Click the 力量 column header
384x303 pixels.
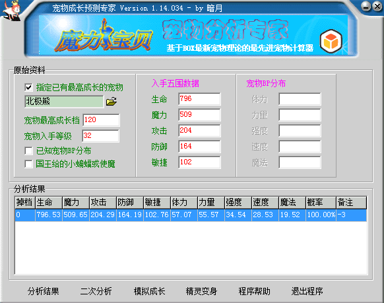(211, 203)
